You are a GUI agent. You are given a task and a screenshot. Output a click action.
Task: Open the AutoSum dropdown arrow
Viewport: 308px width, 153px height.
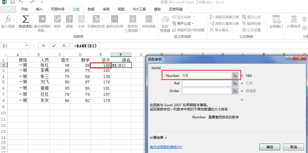(25, 31)
